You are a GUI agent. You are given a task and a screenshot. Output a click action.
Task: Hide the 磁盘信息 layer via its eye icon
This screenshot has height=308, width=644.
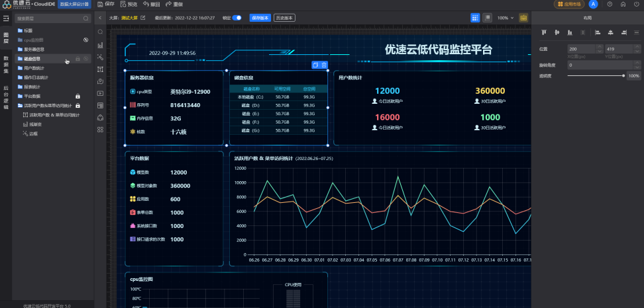(86, 59)
